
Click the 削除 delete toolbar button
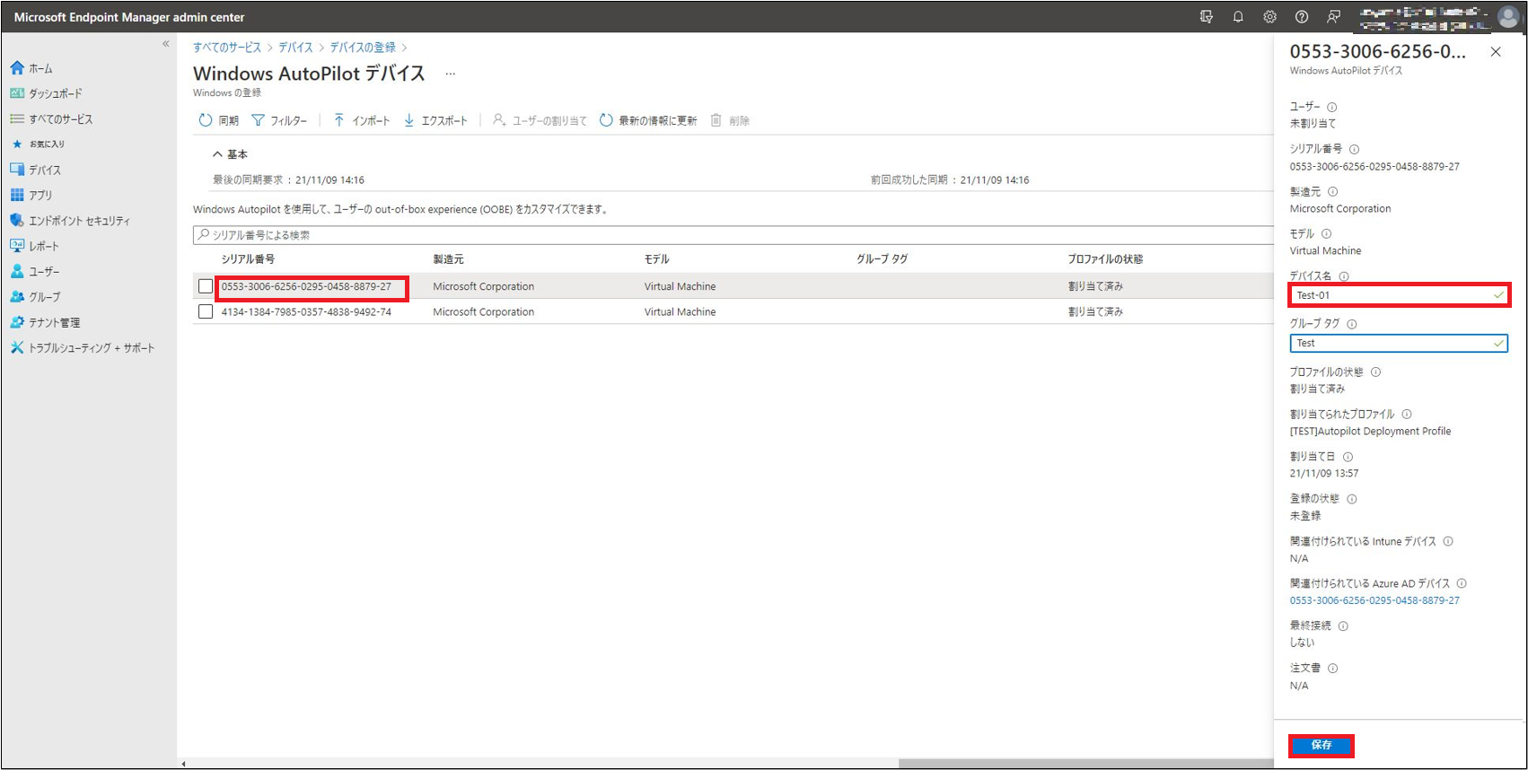point(730,120)
